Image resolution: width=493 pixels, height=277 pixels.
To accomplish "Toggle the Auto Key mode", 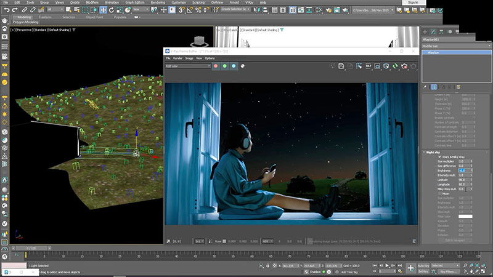I will tap(423, 266).
